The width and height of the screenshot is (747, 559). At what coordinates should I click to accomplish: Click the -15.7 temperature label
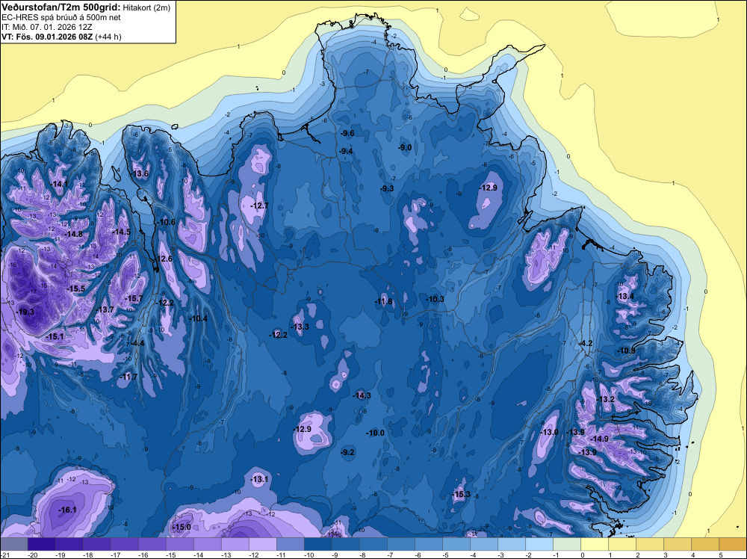(x=134, y=298)
